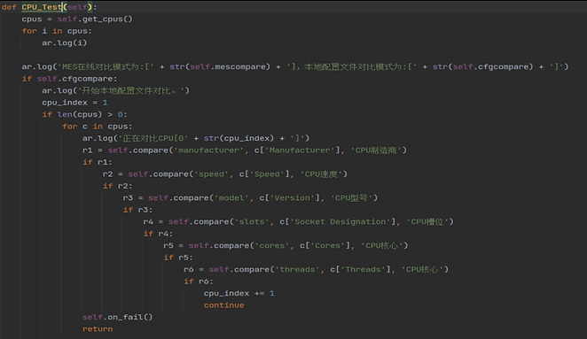Click the 'ar.log(i)' statement

tap(64, 43)
